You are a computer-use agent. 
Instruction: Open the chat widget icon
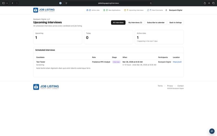[212, 131]
